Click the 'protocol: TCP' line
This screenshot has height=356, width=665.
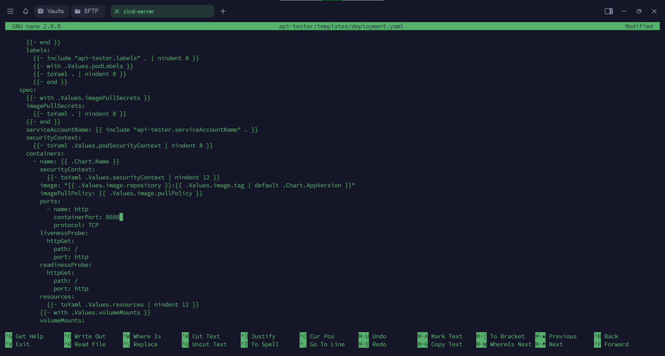(x=76, y=225)
